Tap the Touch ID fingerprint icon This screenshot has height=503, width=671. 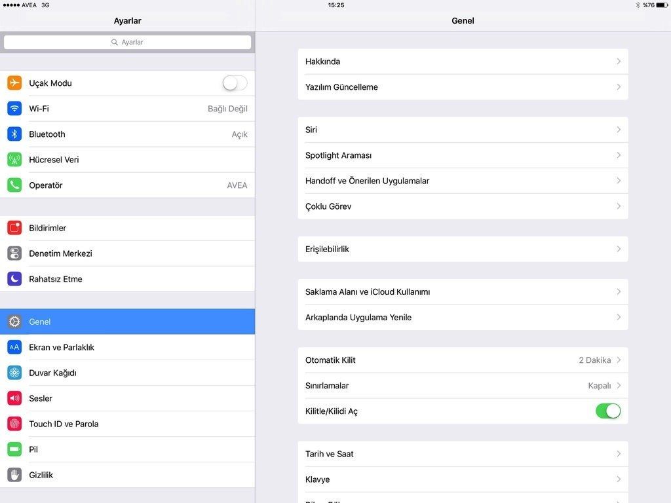[x=14, y=424]
